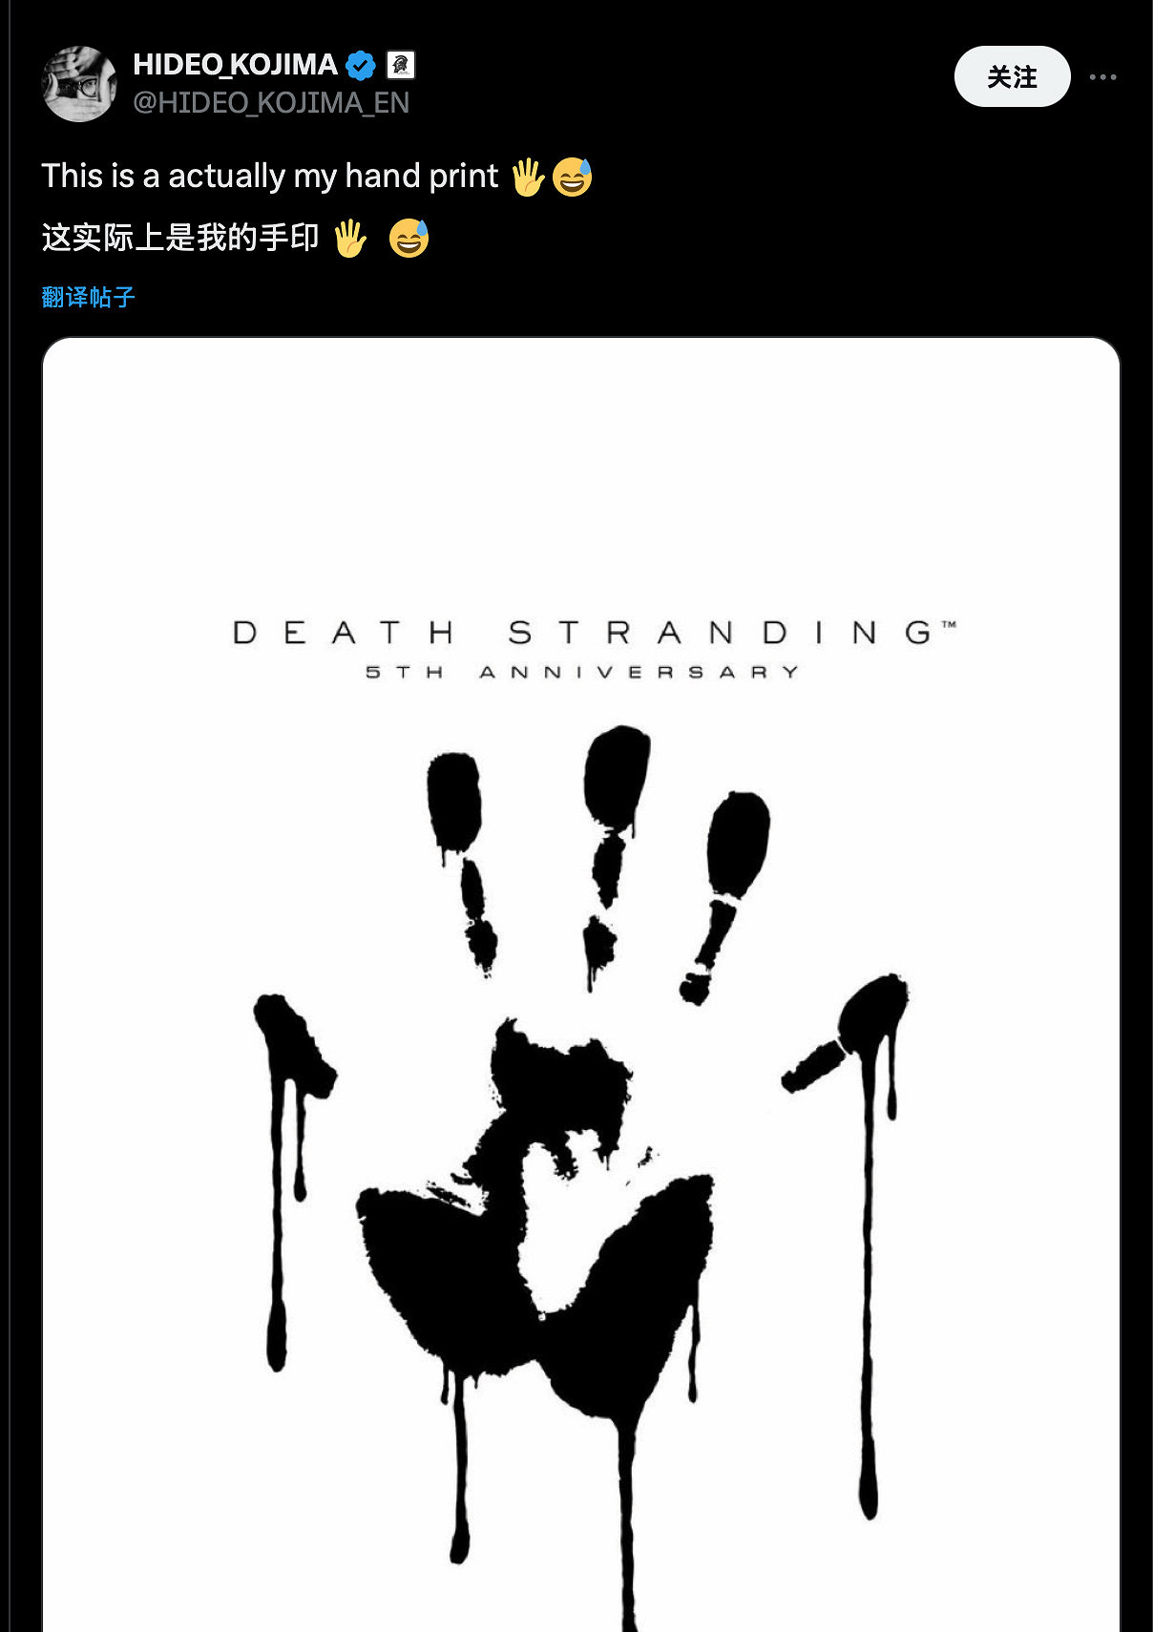1153x1632 pixels.
Task: Click the sweat smile emoji in Chinese translation
Action: (409, 238)
